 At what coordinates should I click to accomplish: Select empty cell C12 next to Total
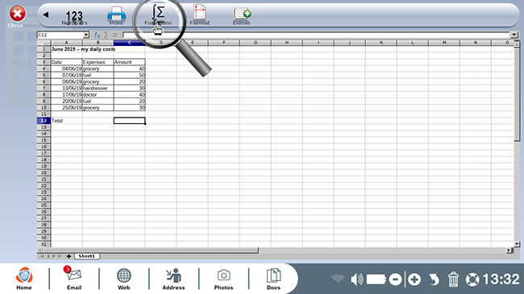129,121
